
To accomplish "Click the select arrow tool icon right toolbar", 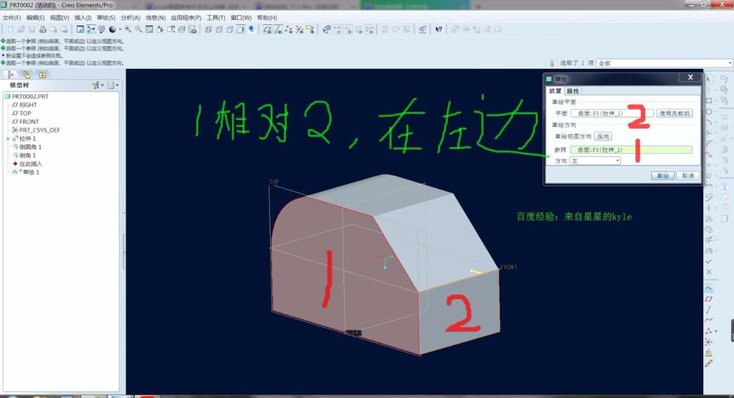I will (x=708, y=78).
